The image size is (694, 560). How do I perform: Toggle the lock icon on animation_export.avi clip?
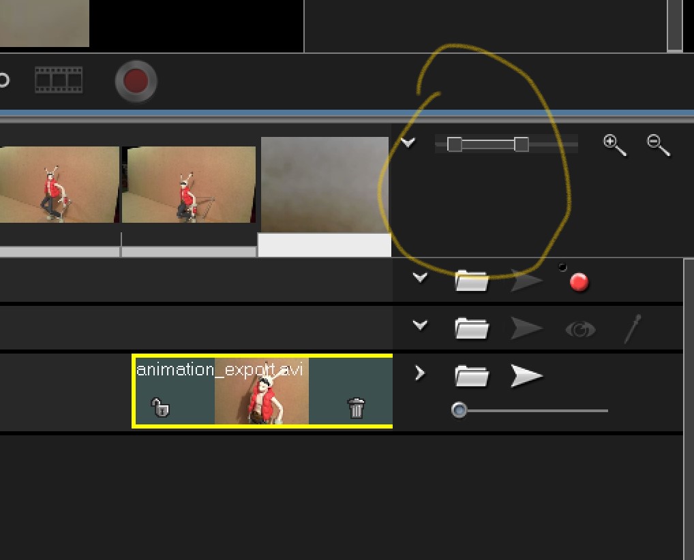[x=160, y=407]
